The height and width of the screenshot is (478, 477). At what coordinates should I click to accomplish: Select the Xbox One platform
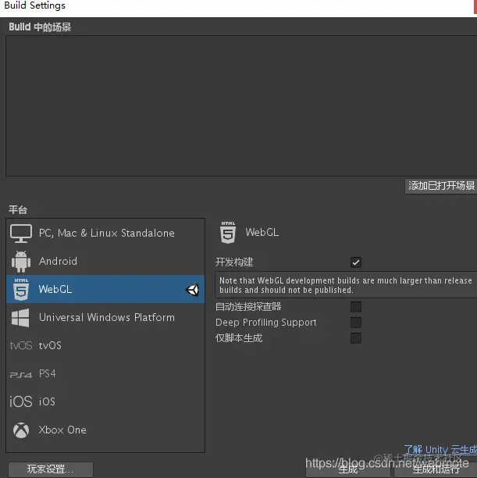click(105, 430)
